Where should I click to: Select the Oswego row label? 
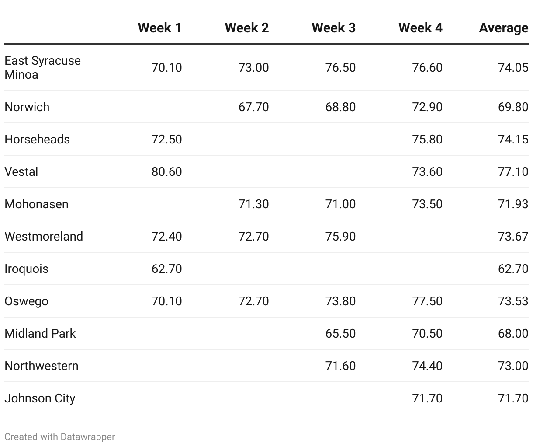pyautogui.click(x=27, y=301)
